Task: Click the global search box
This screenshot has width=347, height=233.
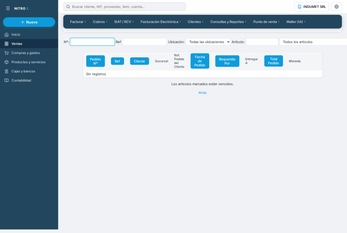Action: 124,6
